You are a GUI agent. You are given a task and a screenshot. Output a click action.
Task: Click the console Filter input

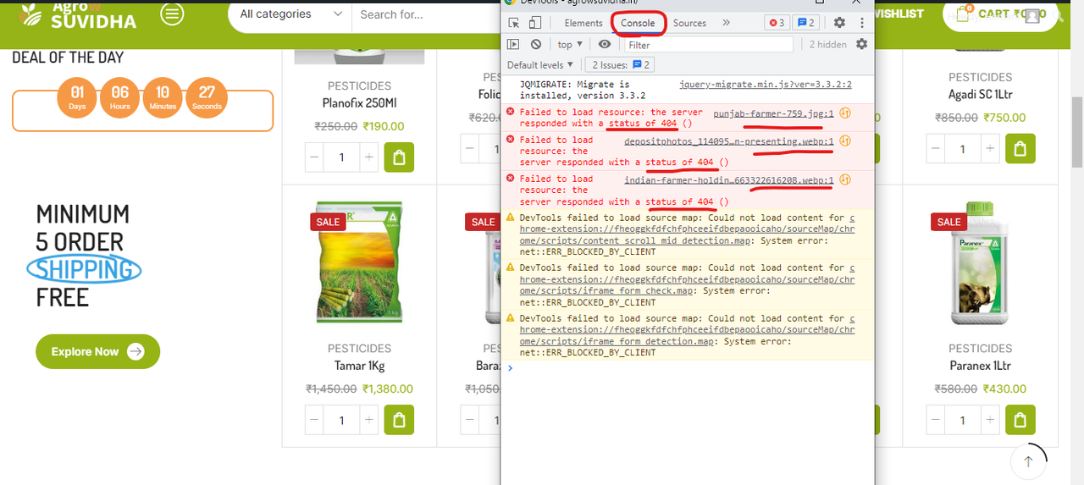(x=709, y=45)
